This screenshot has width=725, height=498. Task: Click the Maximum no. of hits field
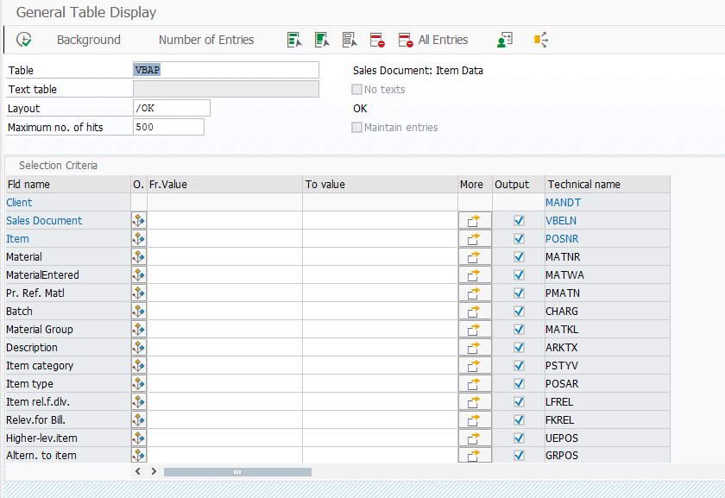pos(168,127)
